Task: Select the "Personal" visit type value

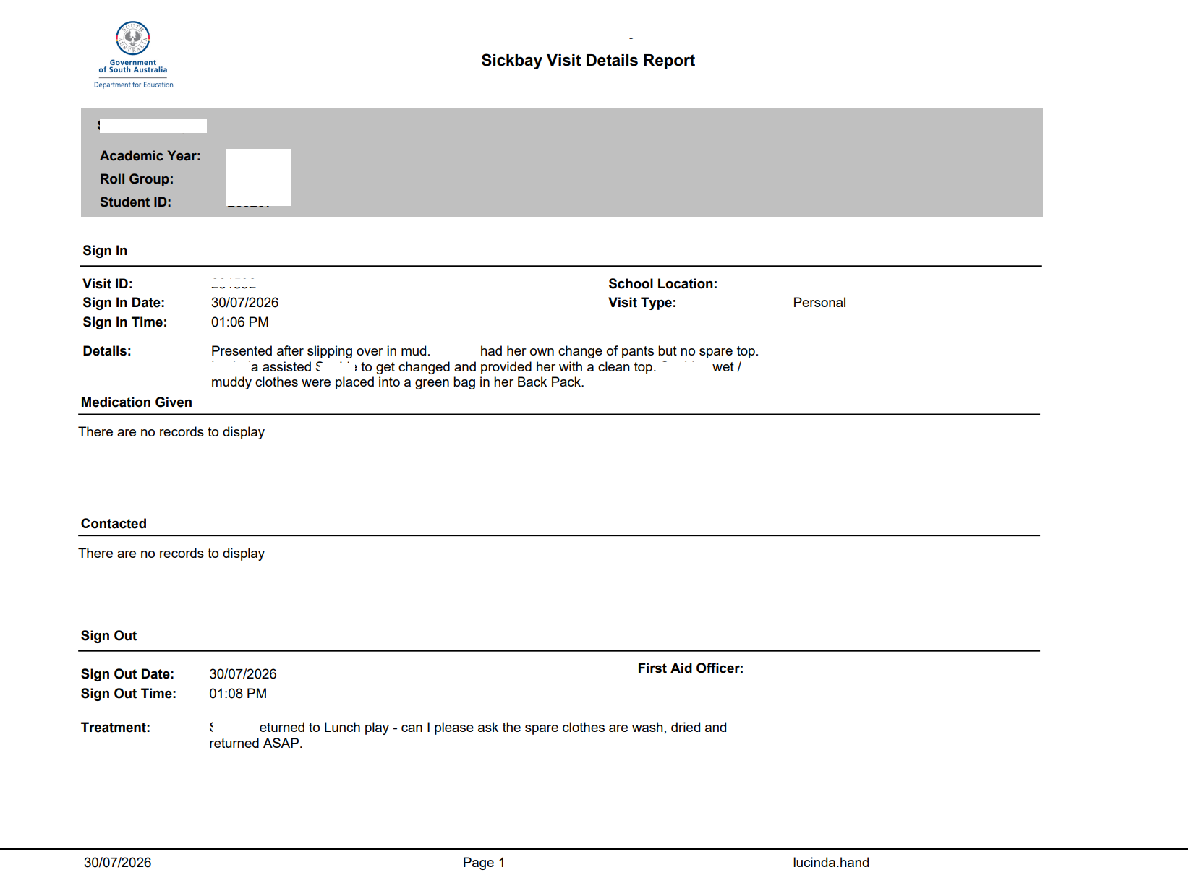Action: pyautogui.click(x=819, y=303)
